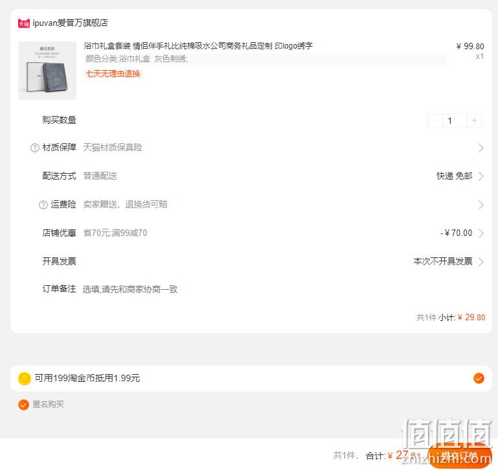Toggle the 199 Taojinbi deduction checkmark
This screenshot has width=498, height=470.
[479, 379]
